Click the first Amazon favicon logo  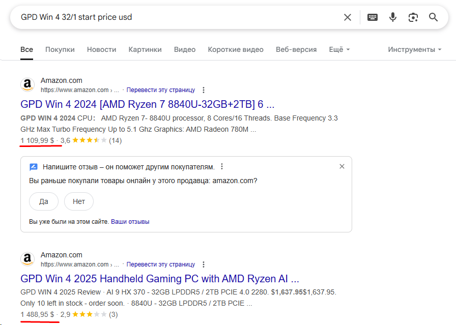pos(27,84)
